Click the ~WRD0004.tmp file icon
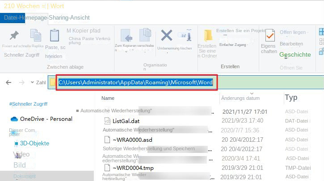The width and height of the screenshot is (324, 181). (107, 168)
